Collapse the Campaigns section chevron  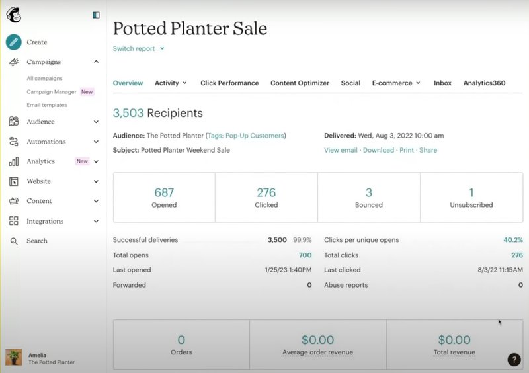pos(96,62)
